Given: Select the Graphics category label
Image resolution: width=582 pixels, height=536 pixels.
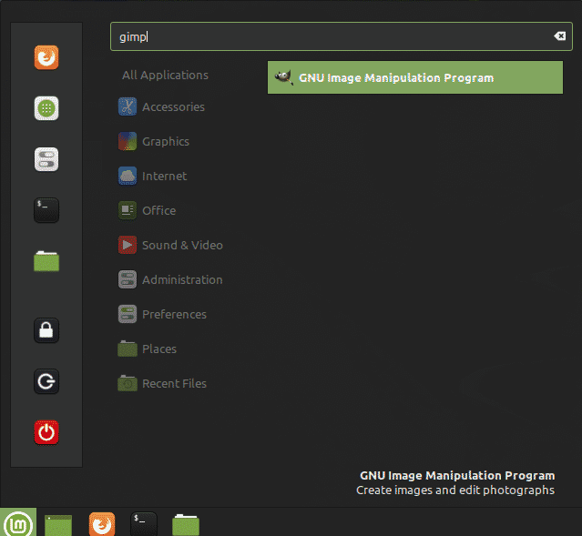Looking at the screenshot, I should [166, 141].
